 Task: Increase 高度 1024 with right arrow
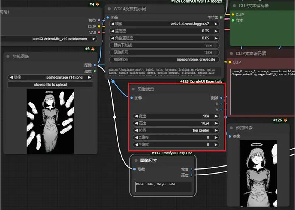216,123
